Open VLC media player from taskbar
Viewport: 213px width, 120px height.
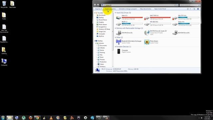(51, 118)
